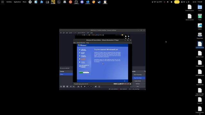
Task: Open the Home folder on the desktop
Action: [200, 8]
